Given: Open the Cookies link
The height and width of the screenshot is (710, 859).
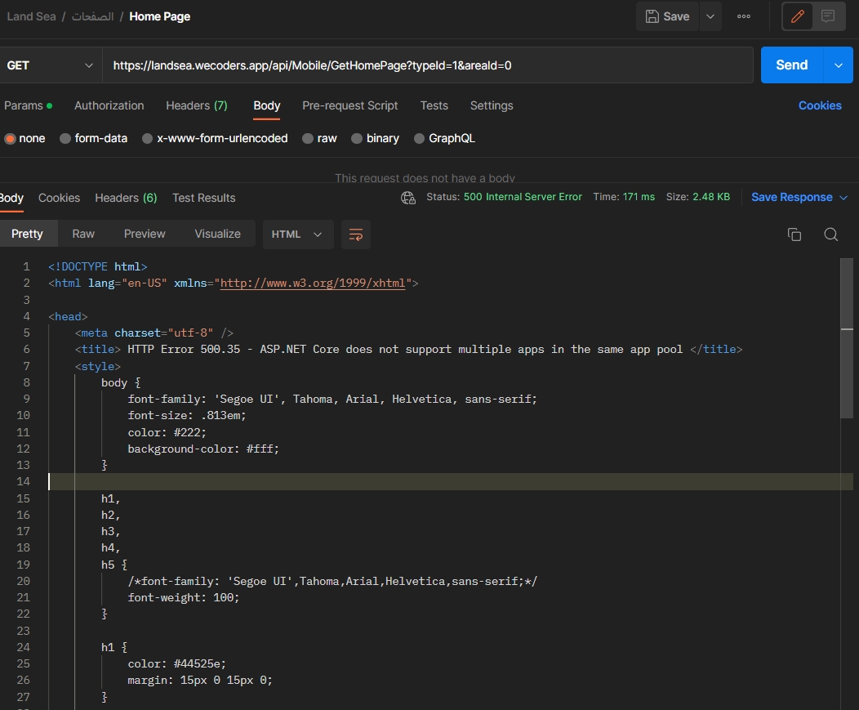Looking at the screenshot, I should point(819,105).
